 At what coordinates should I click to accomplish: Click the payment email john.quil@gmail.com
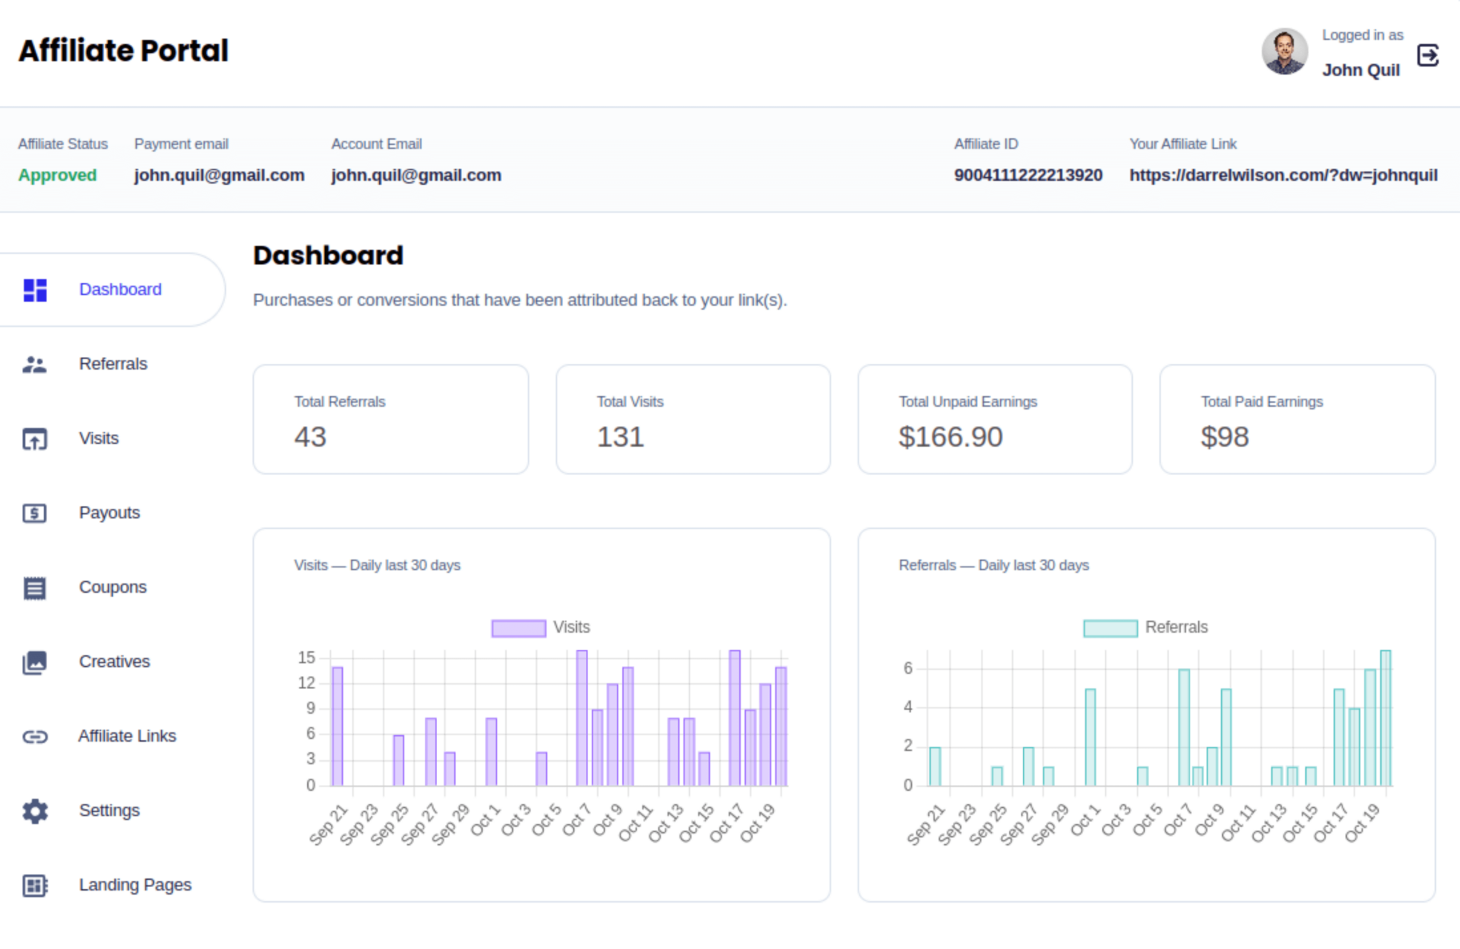click(219, 175)
